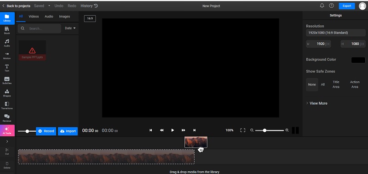Screen dimensions: 368x174
Task: Select Title Area safe zone
Action: tap(336, 84)
